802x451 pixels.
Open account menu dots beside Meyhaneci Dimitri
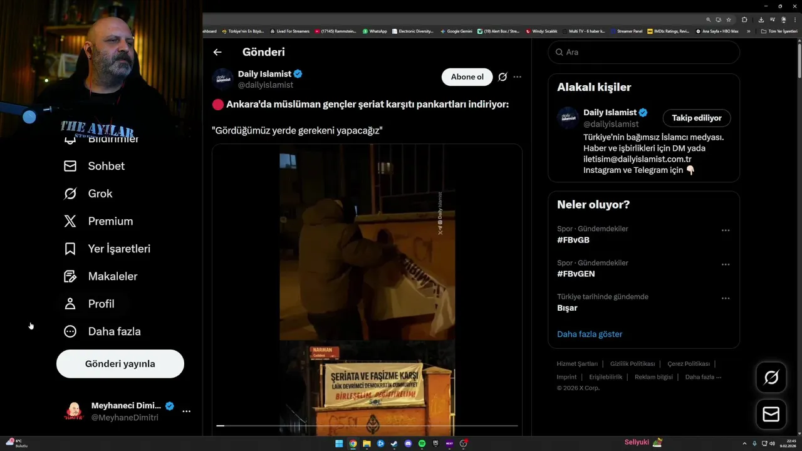click(187, 412)
